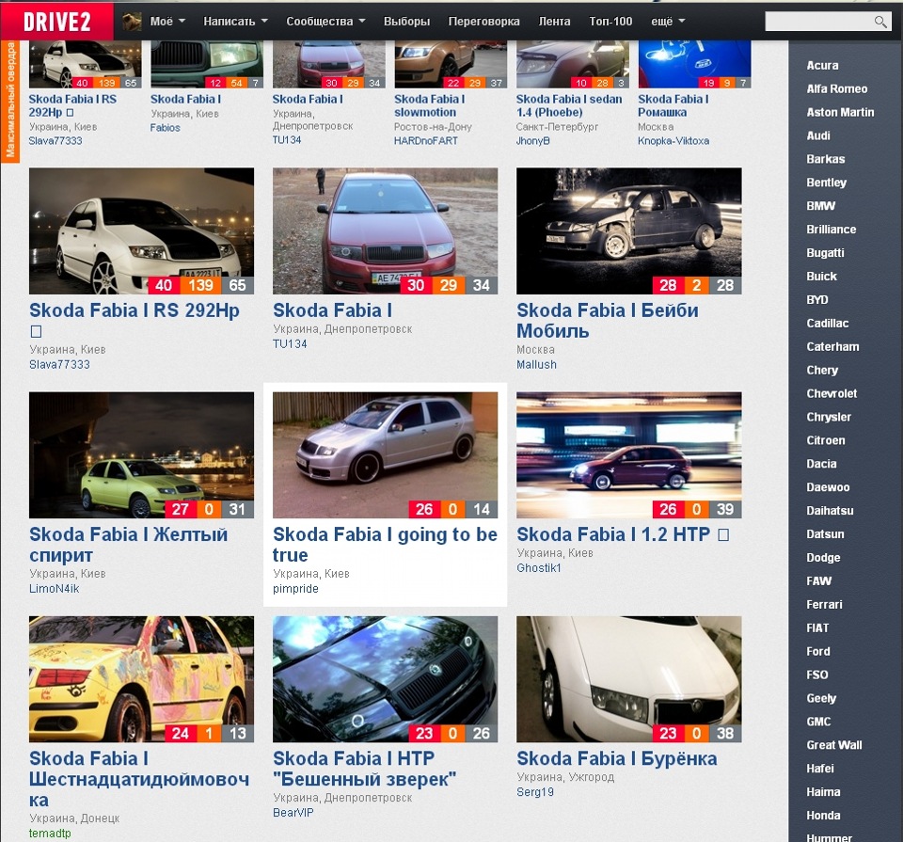Open the going to be true car photo
This screenshot has width=903, height=842.
pos(386,455)
